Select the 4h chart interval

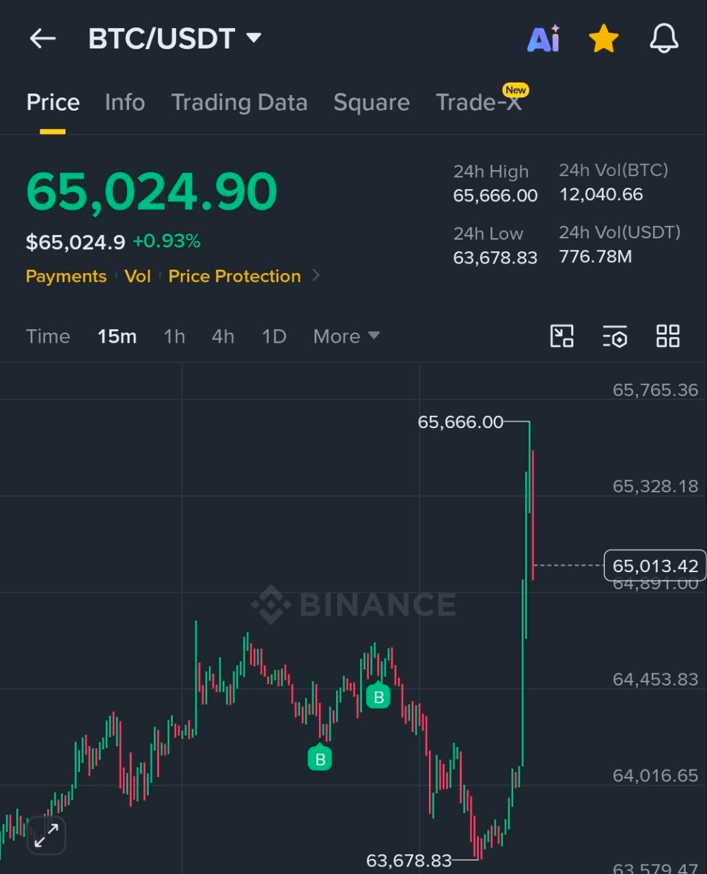[223, 337]
